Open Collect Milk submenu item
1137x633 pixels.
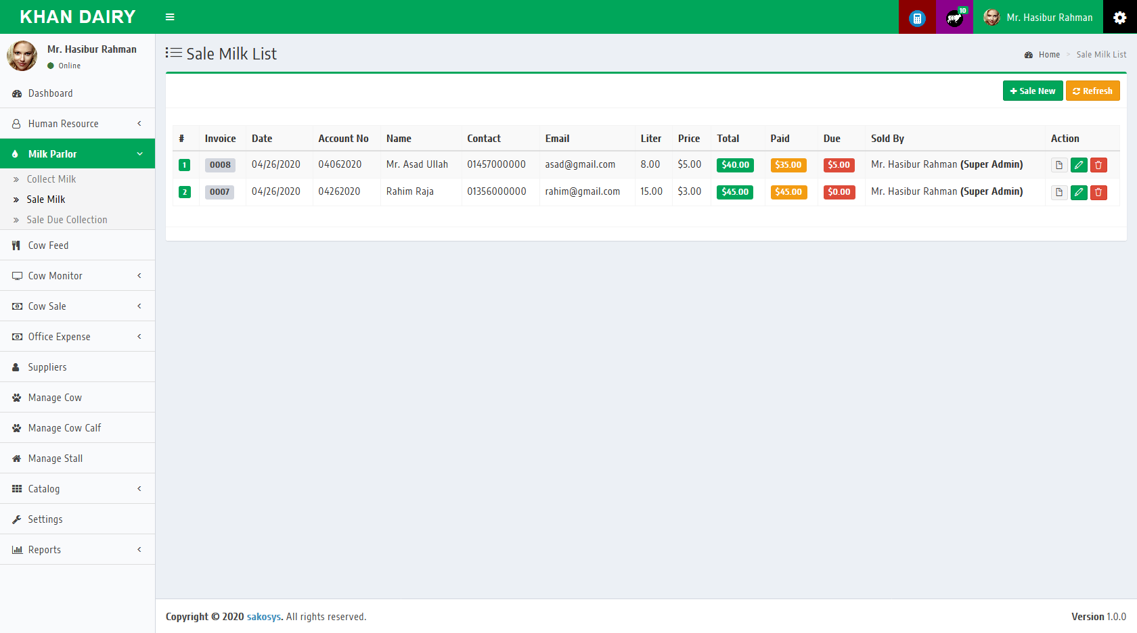point(51,179)
